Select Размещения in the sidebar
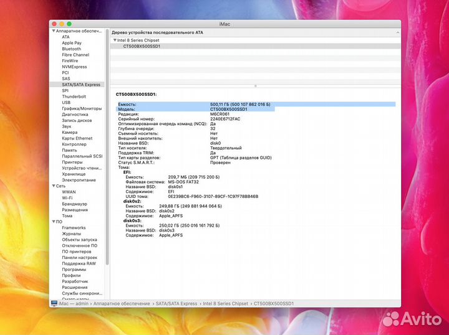The height and width of the screenshot is (335, 449). click(x=75, y=210)
